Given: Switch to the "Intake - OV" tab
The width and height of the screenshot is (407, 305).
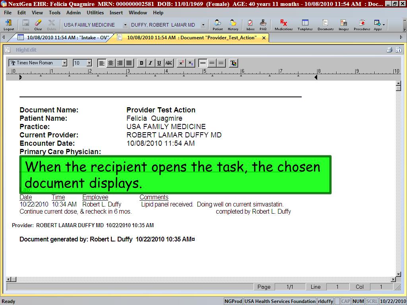Looking at the screenshot, I should [63, 38].
